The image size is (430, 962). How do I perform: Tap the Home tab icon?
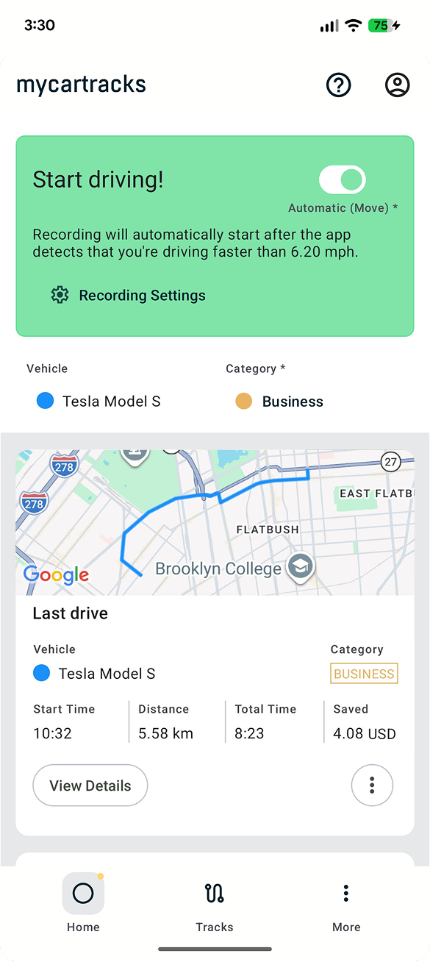(83, 893)
